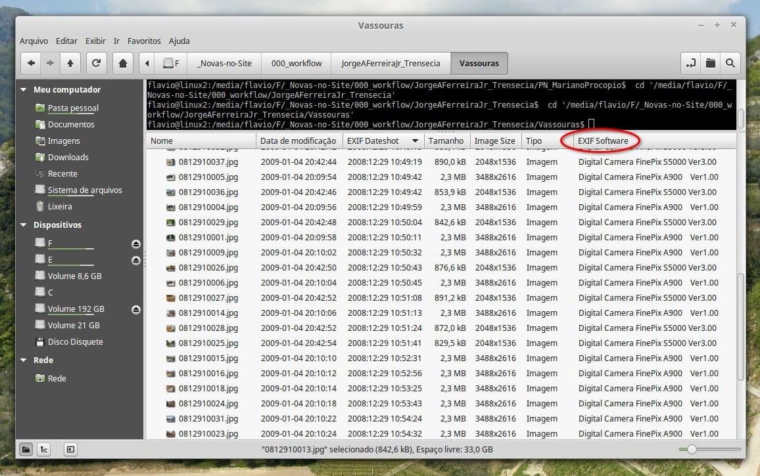Collapse the Dispositivos section

(x=24, y=225)
